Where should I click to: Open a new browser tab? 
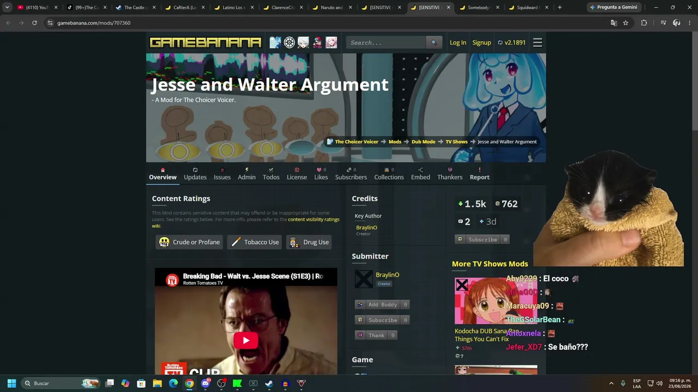(x=559, y=7)
